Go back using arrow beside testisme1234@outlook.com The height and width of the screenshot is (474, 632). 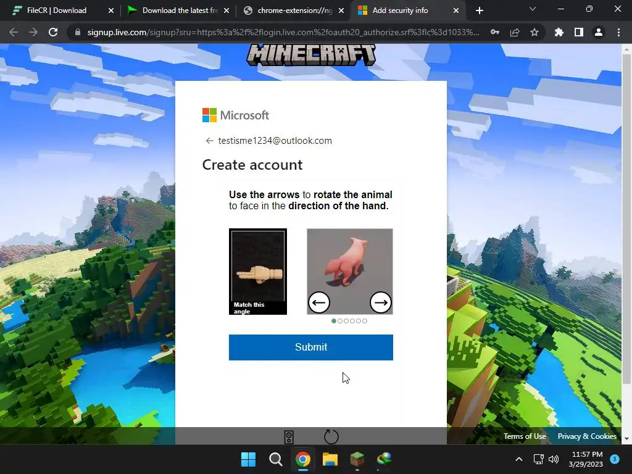pyautogui.click(x=209, y=141)
